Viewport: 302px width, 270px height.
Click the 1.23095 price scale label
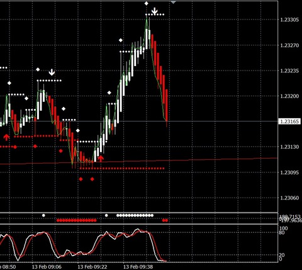coord(289,172)
